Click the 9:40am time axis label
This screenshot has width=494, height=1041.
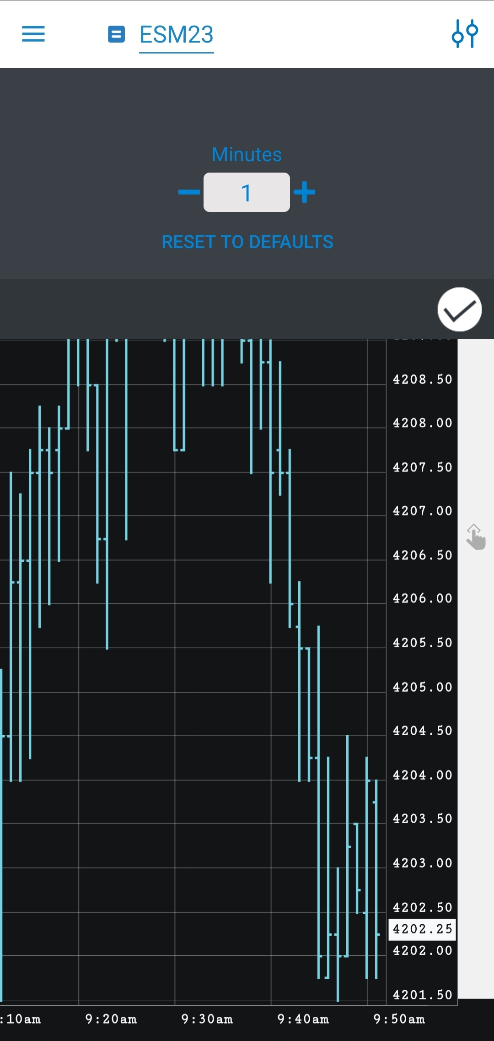tap(303, 1019)
